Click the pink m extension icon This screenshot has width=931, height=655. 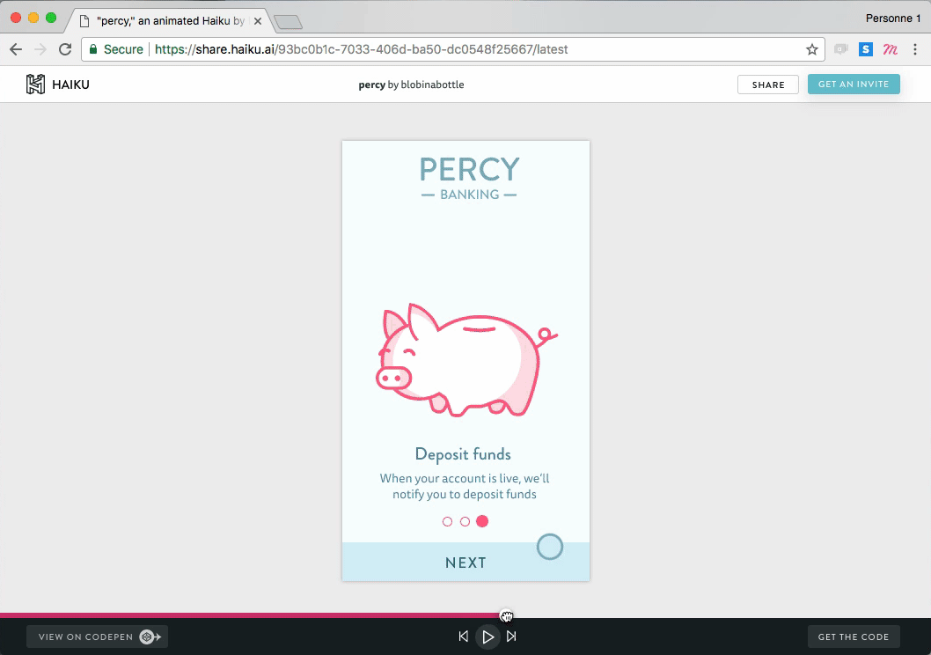tap(891, 50)
